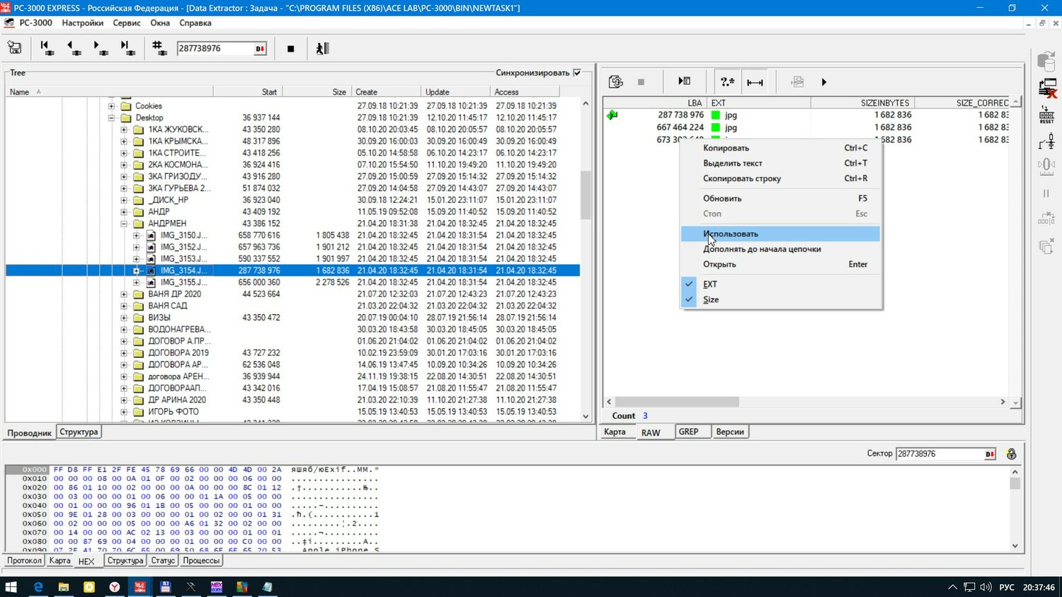Open the Справка menu
The height and width of the screenshot is (597, 1062).
coord(195,23)
